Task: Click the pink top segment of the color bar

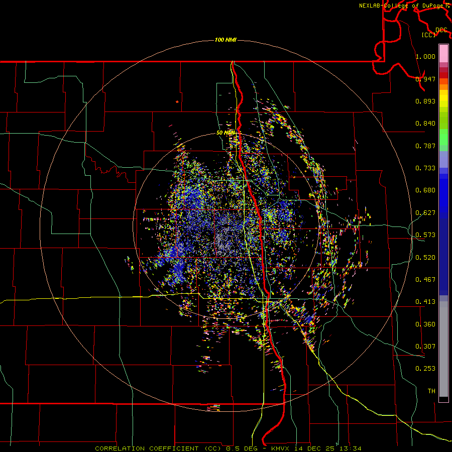Action: click(443, 54)
